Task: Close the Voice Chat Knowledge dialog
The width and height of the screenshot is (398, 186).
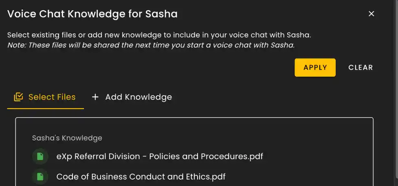Action: click(x=371, y=14)
